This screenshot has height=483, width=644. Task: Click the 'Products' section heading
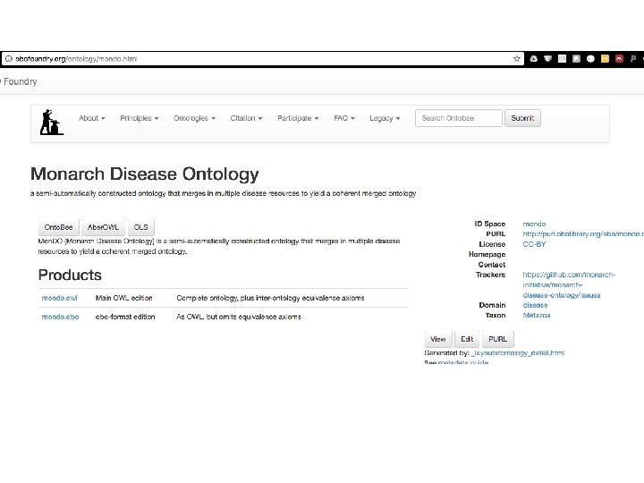pos(70,275)
